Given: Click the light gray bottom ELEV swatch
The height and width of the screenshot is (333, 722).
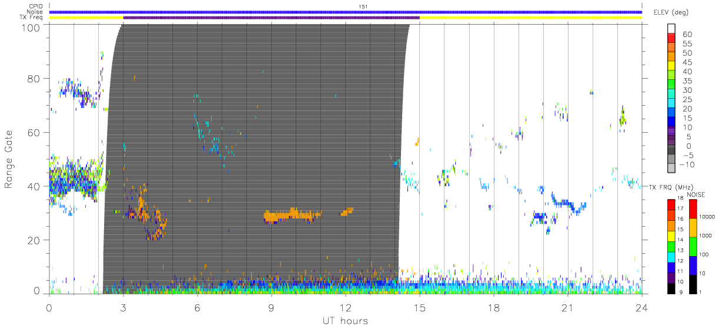Looking at the screenshot, I should pyautogui.click(x=671, y=169).
